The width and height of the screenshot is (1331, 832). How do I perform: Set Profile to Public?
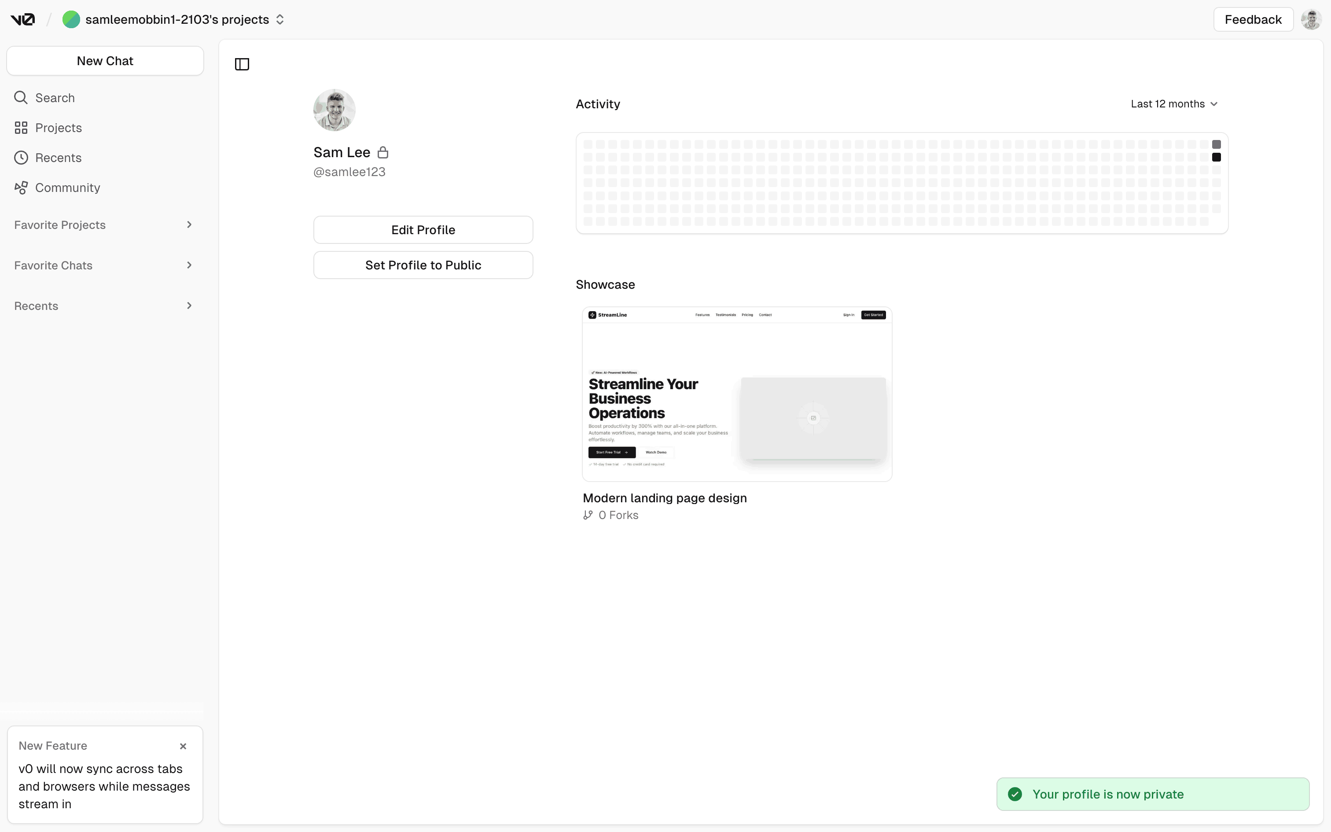[x=423, y=265]
